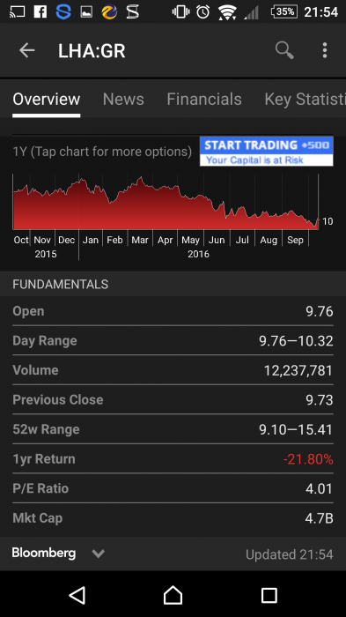Open recent apps square button
This screenshot has width=346, height=617.
(269, 595)
